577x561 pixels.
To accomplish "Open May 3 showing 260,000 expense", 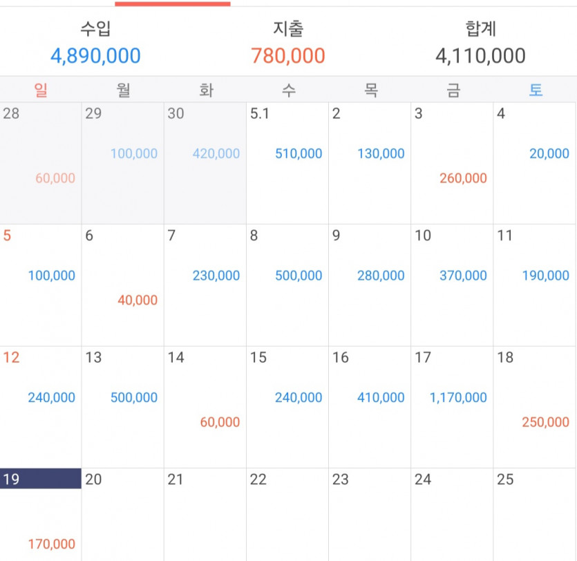I will [452, 163].
